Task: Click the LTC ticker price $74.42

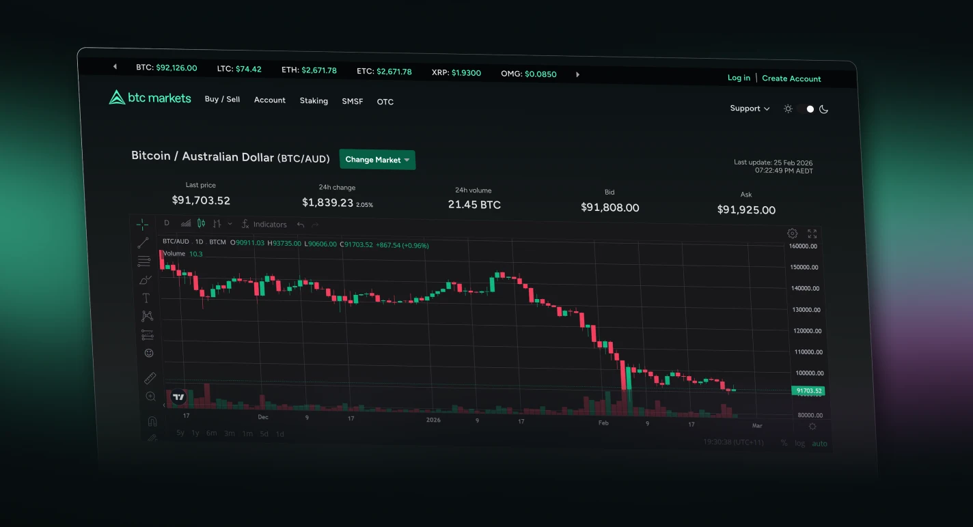Action: (249, 69)
